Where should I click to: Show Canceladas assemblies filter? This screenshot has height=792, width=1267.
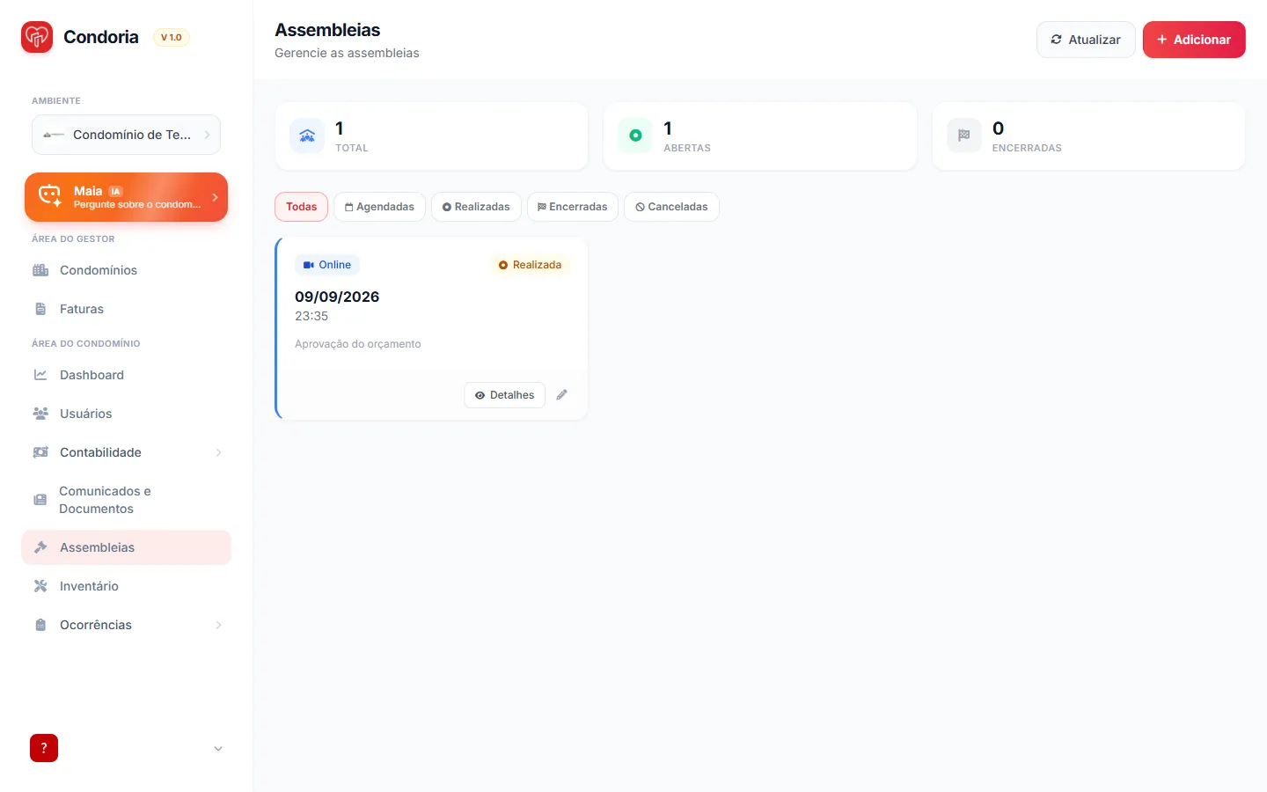(671, 207)
